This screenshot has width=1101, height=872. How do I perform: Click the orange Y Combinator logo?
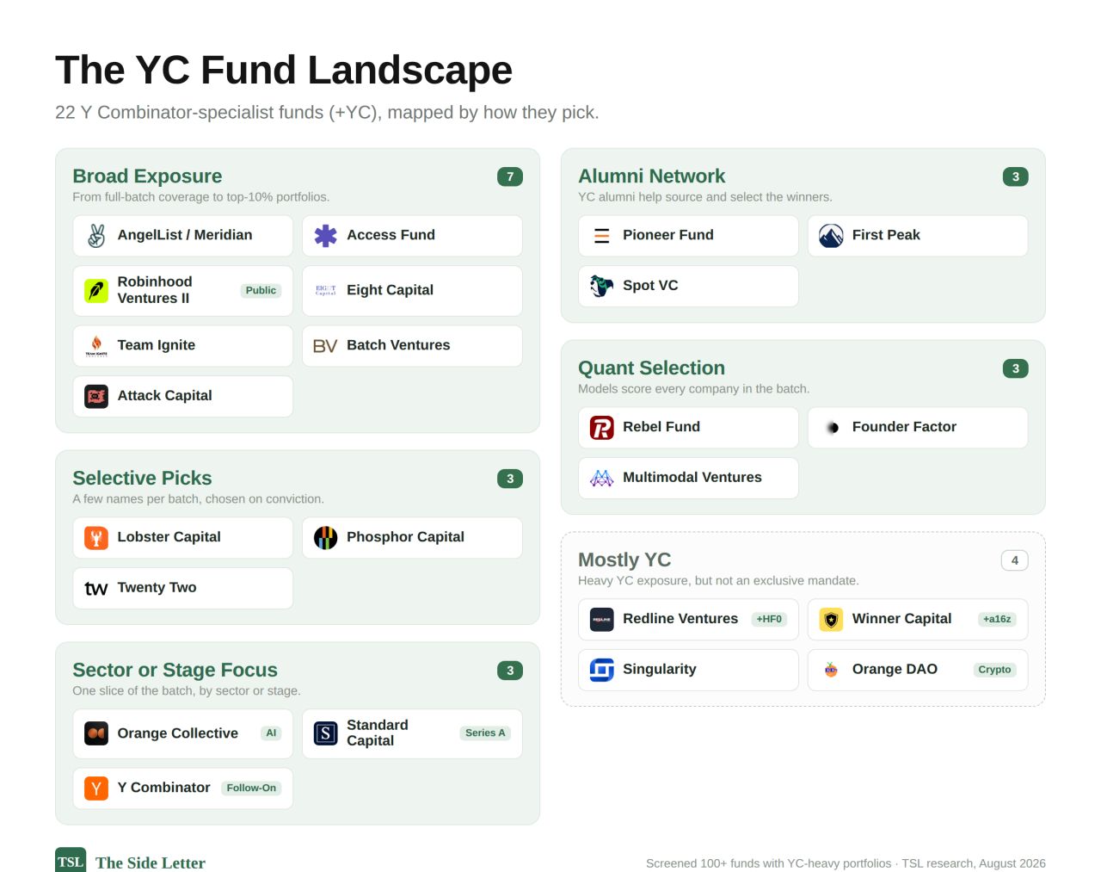[96, 789]
